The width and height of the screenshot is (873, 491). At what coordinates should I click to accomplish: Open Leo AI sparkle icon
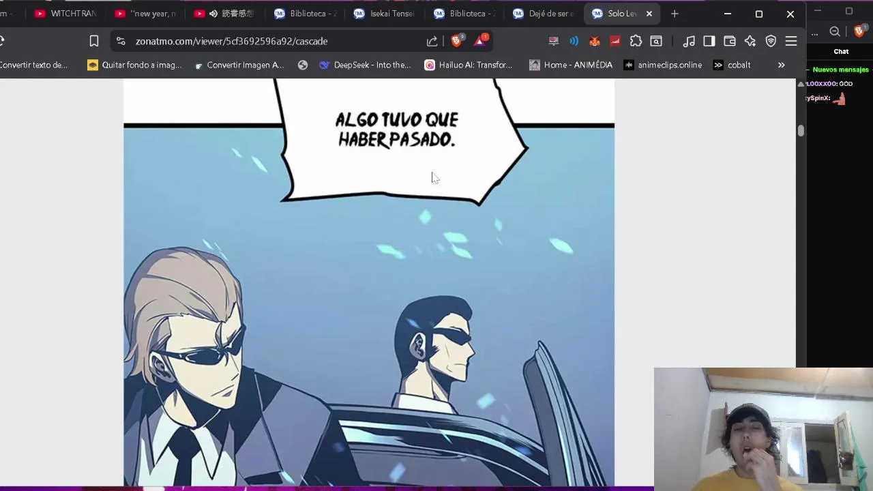point(750,41)
